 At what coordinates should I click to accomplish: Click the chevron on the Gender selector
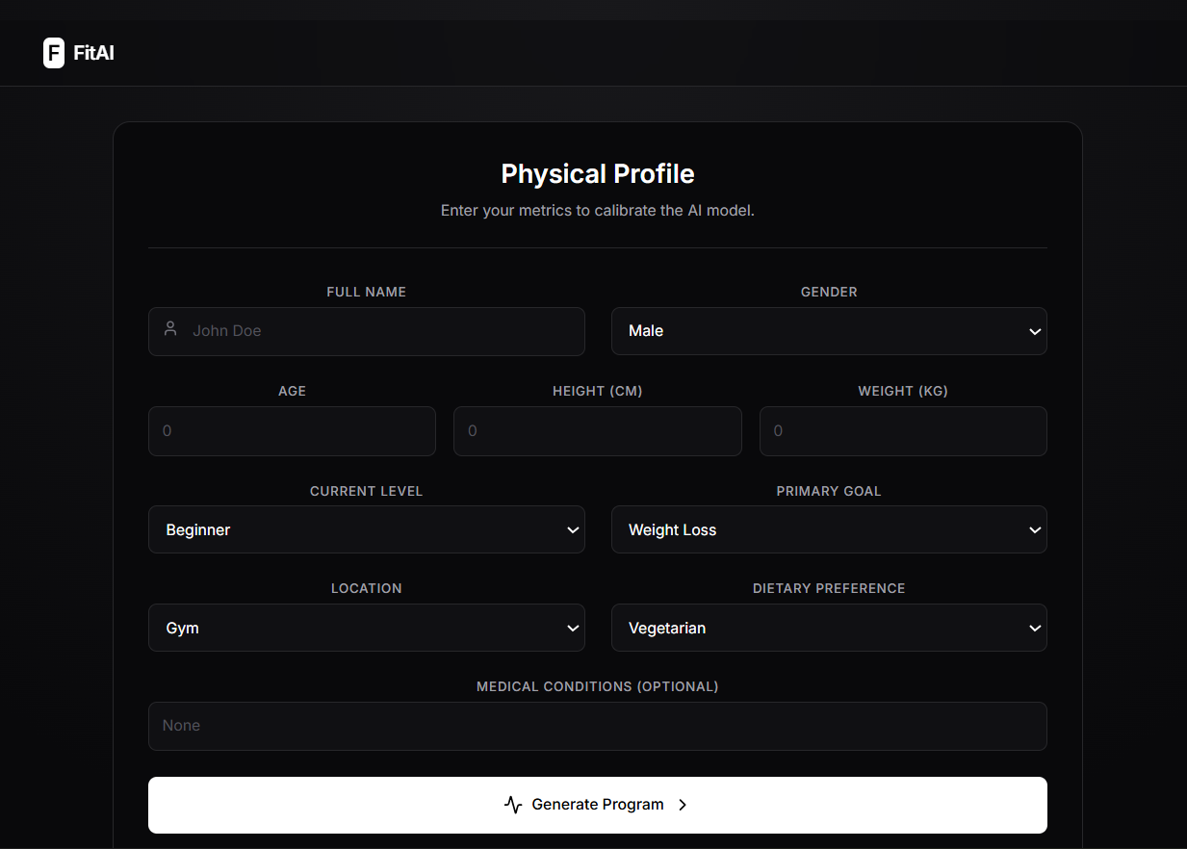[1035, 331]
